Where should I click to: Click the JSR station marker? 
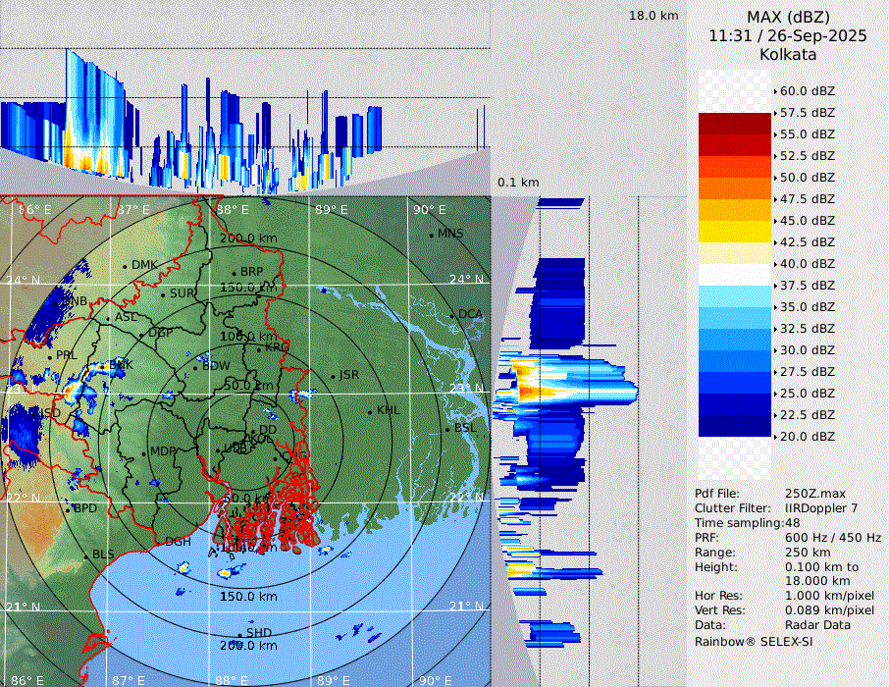point(333,377)
